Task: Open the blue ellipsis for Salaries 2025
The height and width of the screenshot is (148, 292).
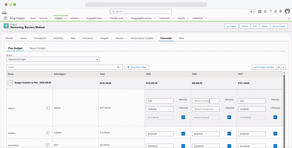Action: tap(183, 117)
